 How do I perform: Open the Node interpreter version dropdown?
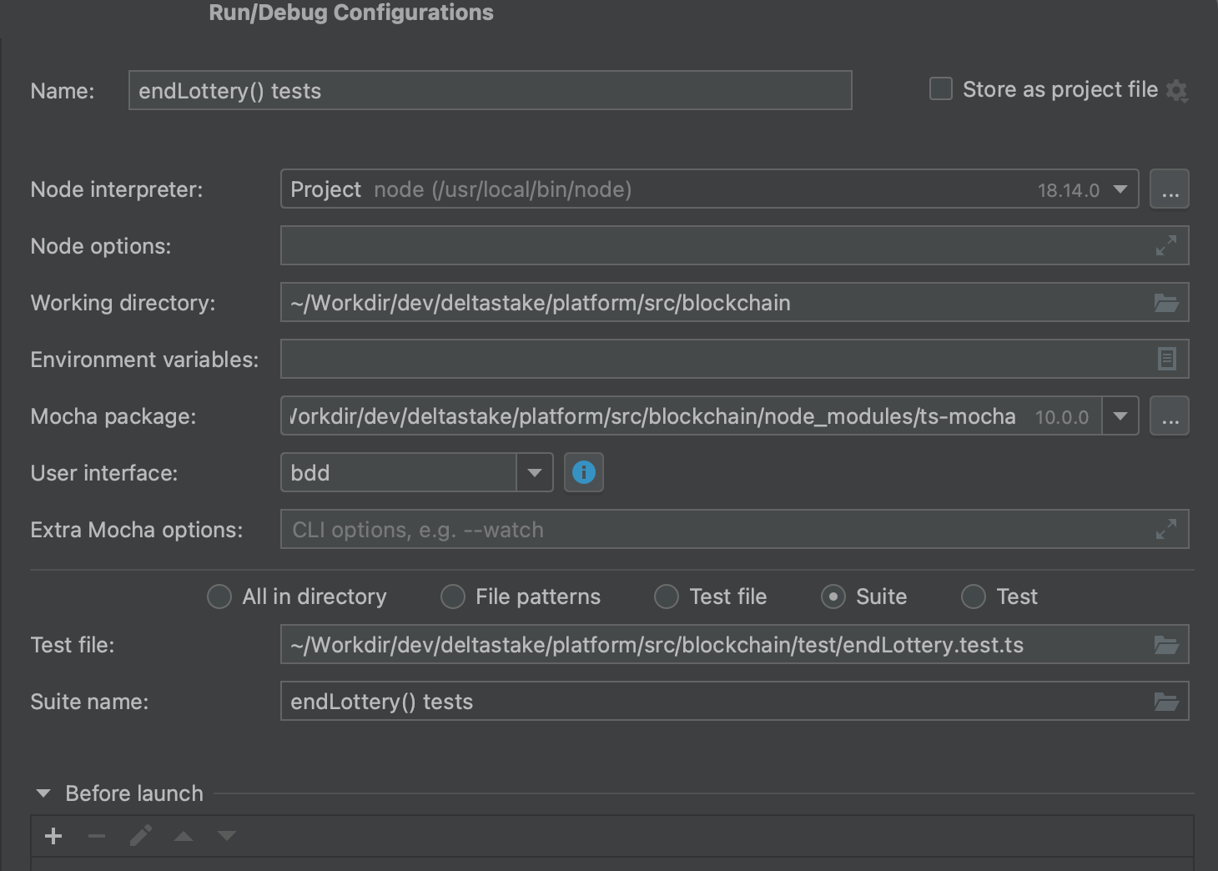pos(1120,189)
